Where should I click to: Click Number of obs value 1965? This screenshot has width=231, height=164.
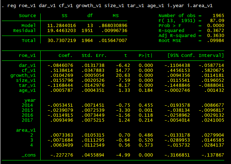click(x=218, y=16)
